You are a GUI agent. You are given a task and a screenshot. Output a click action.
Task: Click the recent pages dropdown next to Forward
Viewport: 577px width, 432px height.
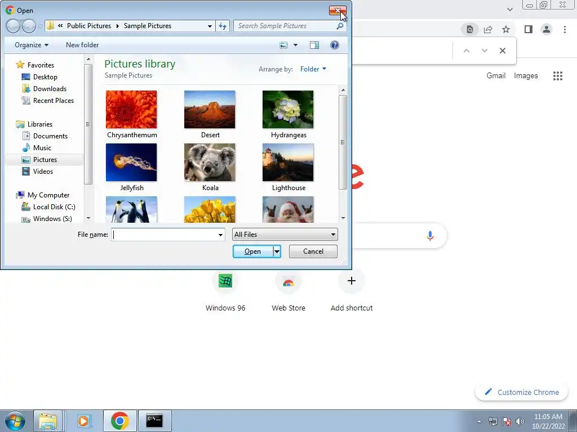click(x=40, y=26)
